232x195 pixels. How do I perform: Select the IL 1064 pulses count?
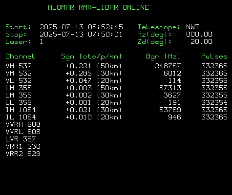point(214,117)
